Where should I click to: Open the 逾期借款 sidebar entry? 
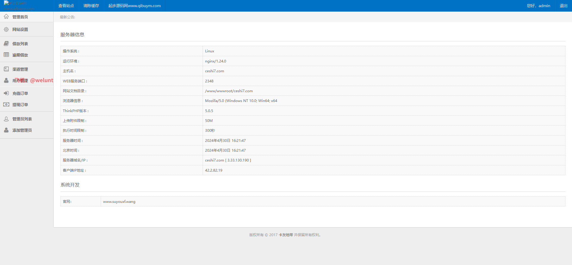click(20, 55)
